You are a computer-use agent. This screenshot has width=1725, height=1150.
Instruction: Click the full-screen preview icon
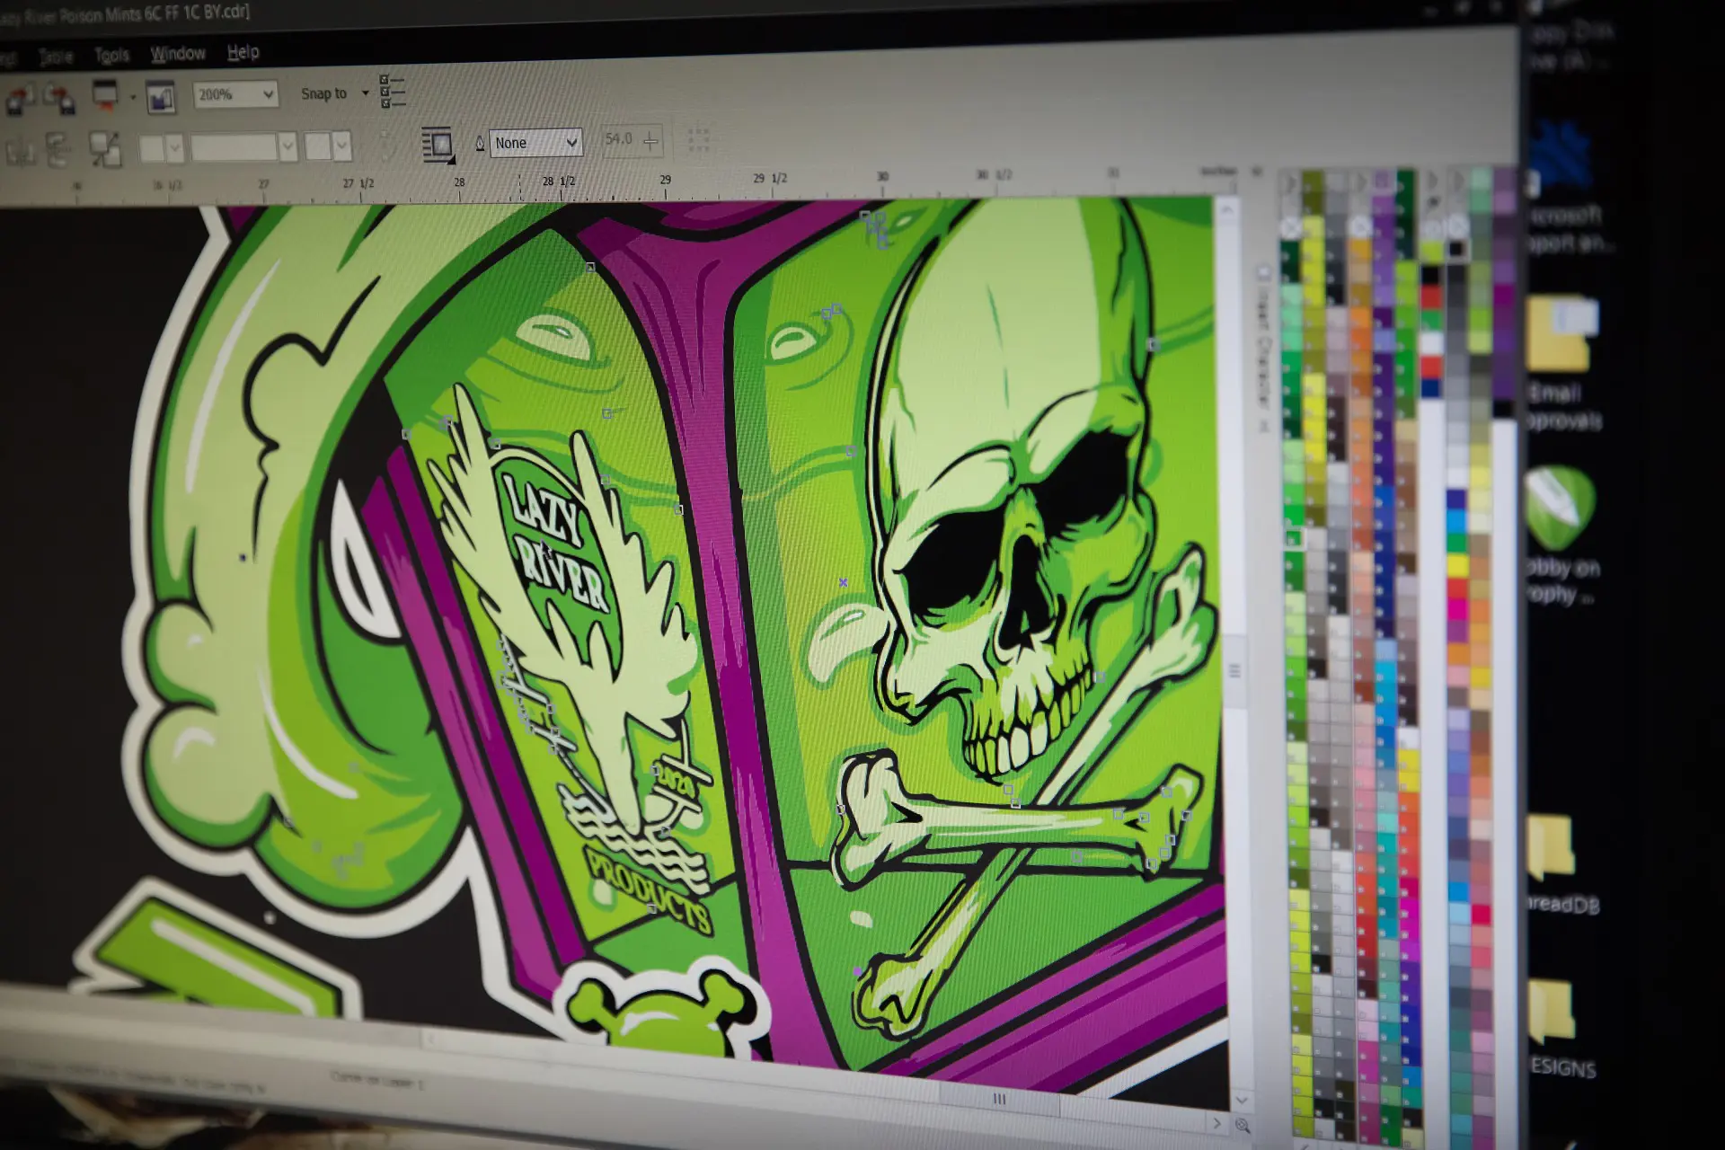coord(161,97)
